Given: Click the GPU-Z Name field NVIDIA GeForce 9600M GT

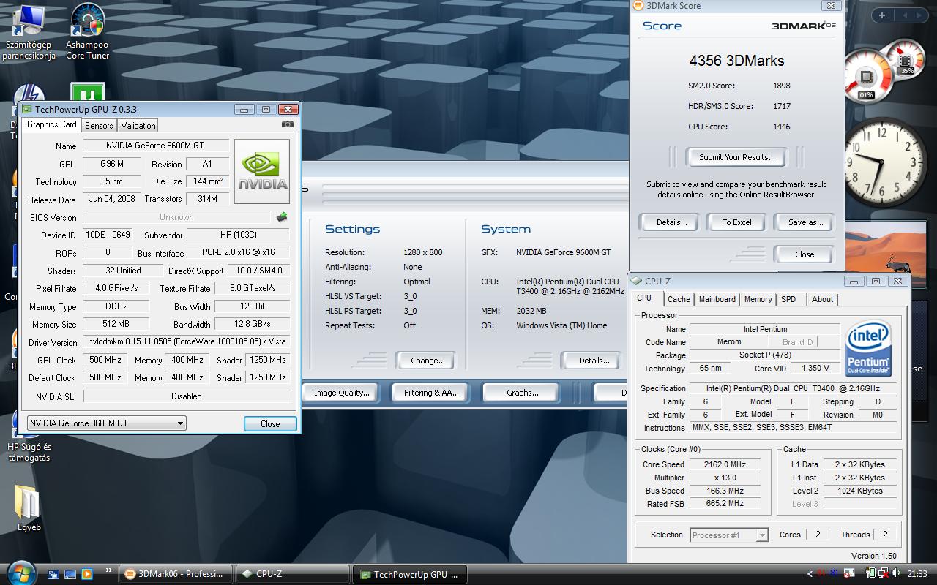Looking at the screenshot, I should (x=156, y=146).
